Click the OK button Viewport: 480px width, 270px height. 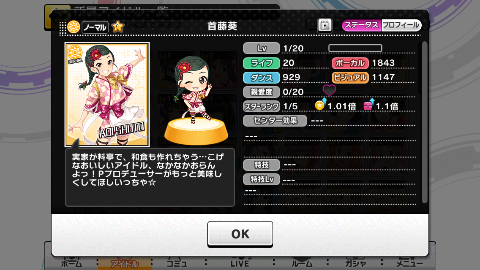(x=240, y=234)
